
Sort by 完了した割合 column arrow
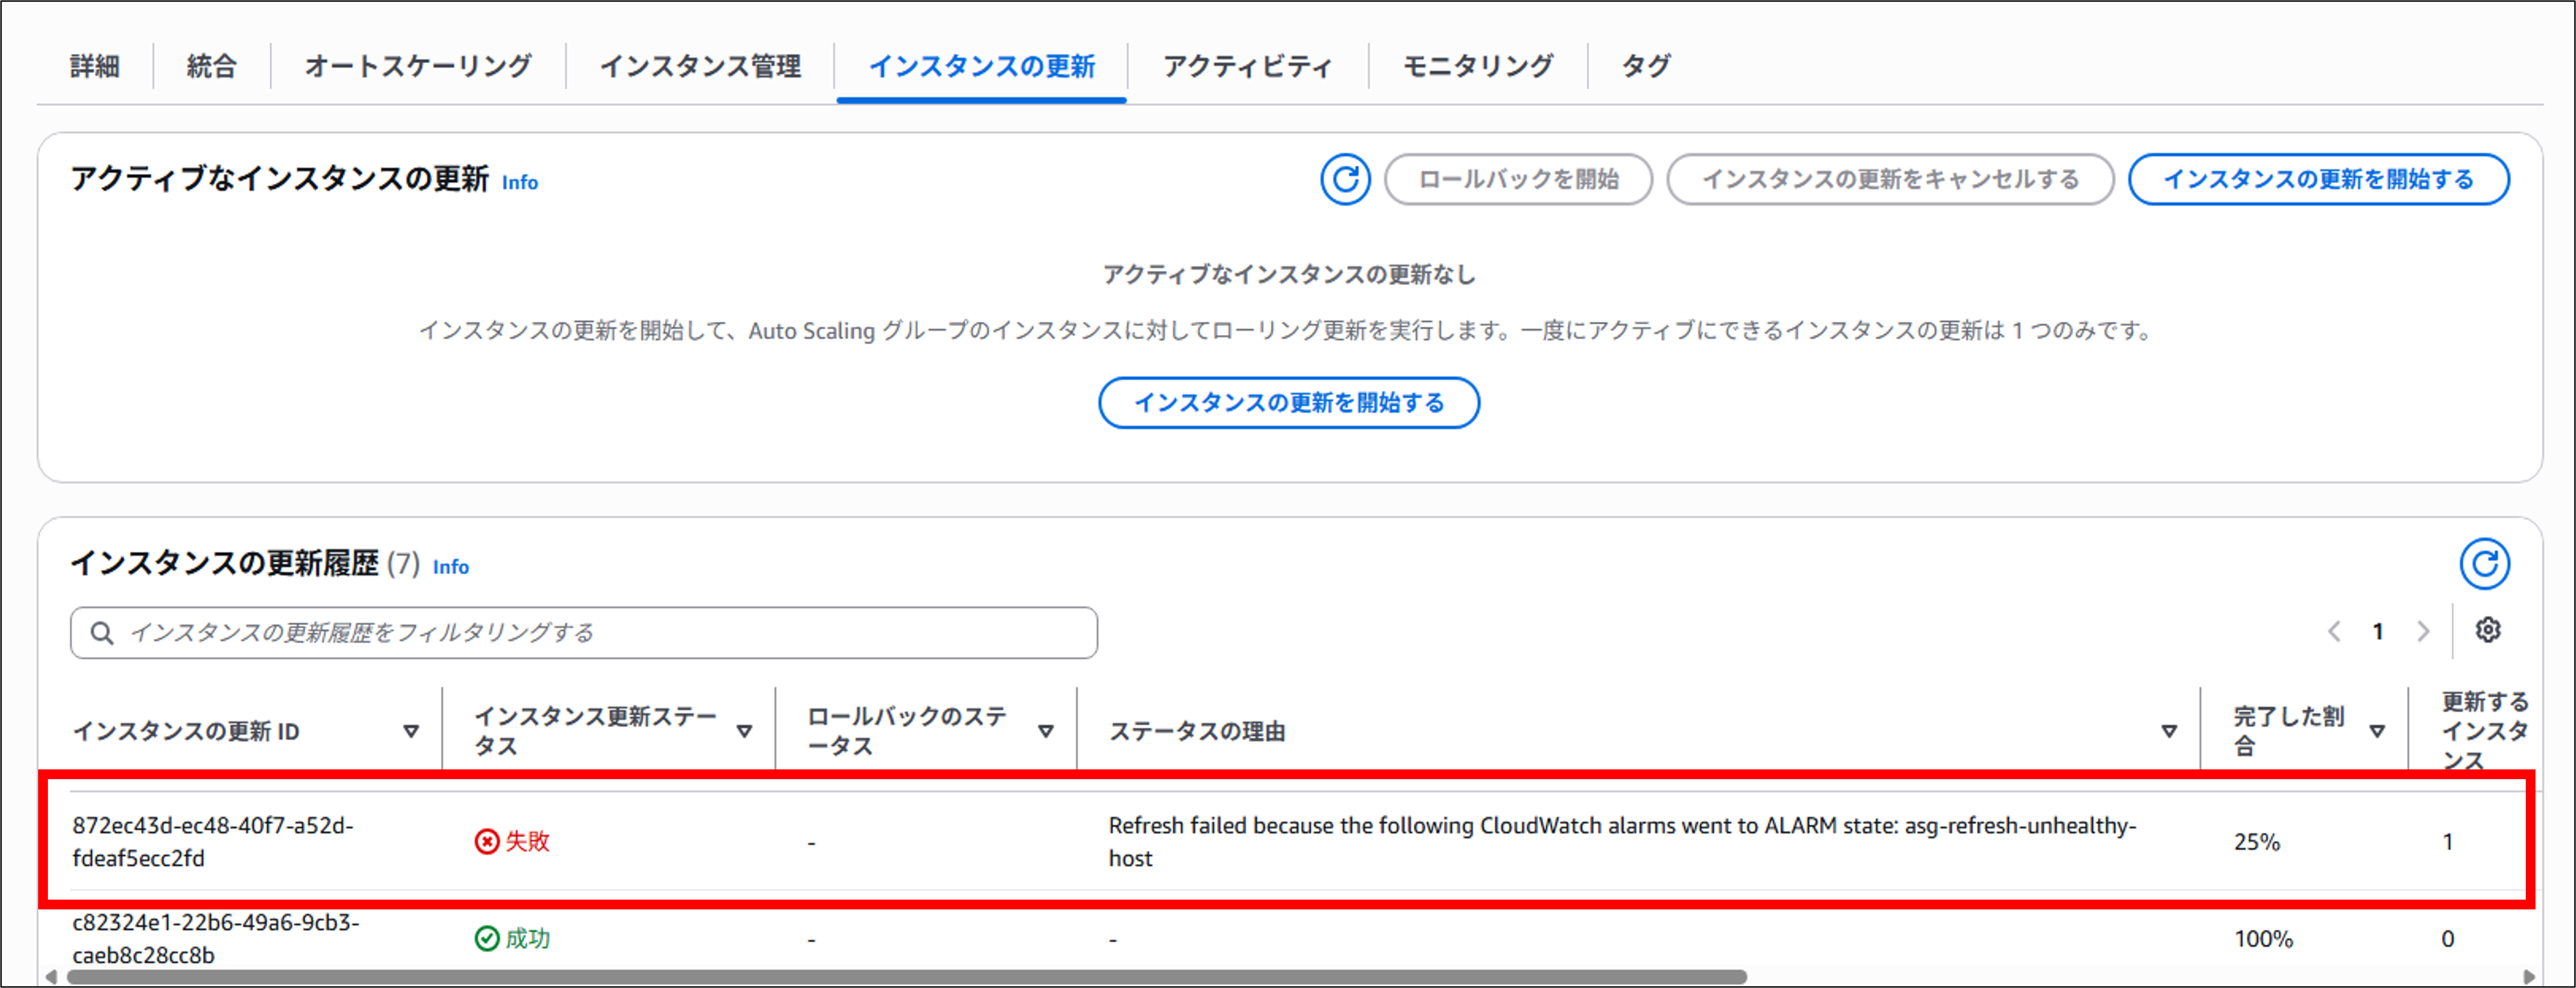click(2378, 731)
